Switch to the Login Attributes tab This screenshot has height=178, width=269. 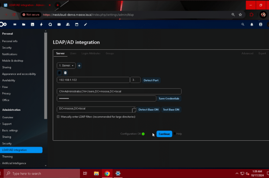click(91, 53)
